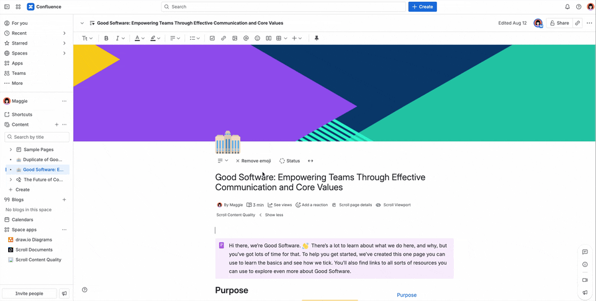The height and width of the screenshot is (301, 596).
Task: Expand the Spaces menu arrow
Action: (x=64, y=53)
